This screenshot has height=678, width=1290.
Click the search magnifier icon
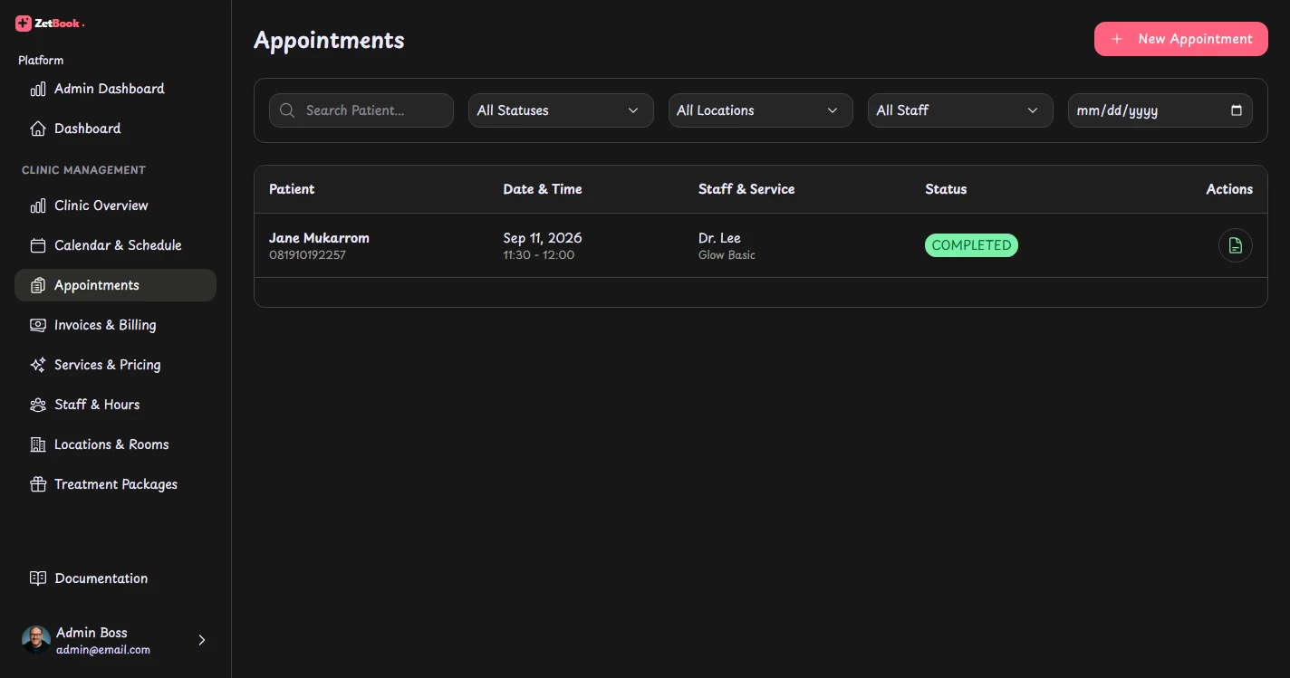(x=287, y=110)
